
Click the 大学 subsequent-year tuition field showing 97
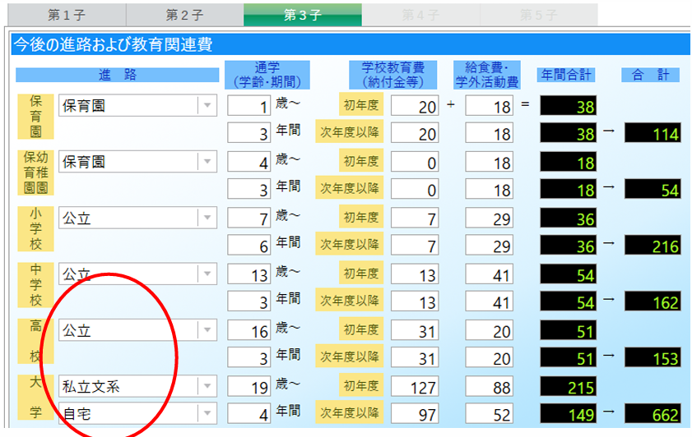[x=416, y=414]
